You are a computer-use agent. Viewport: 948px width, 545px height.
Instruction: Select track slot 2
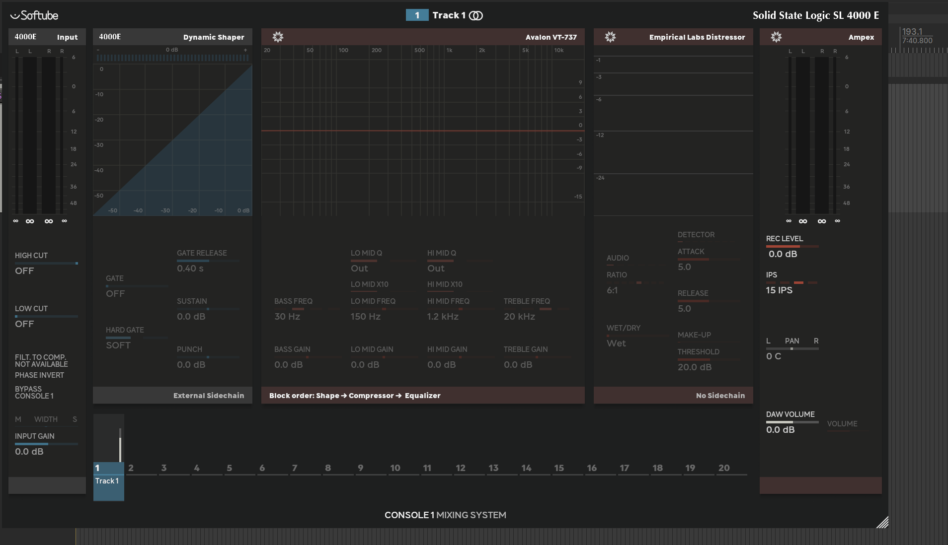(141, 468)
